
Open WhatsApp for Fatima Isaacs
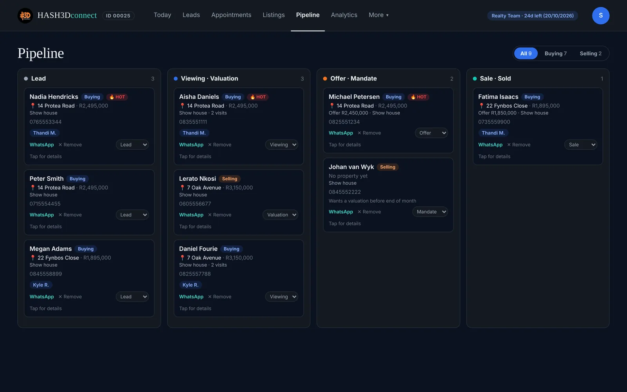[490, 145]
